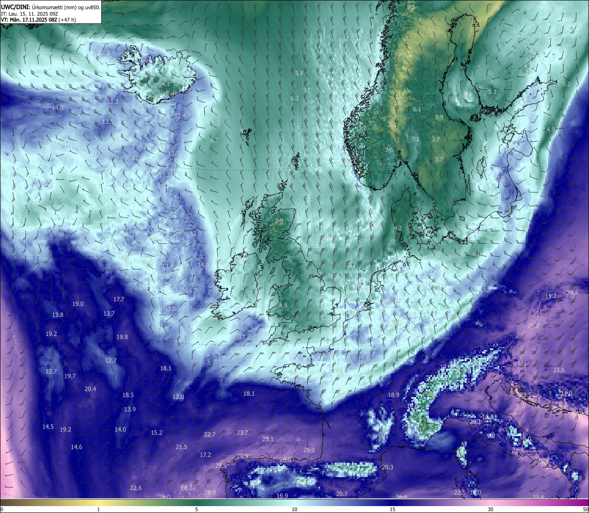Click the 22.5 value label

pyautogui.click(x=460, y=493)
